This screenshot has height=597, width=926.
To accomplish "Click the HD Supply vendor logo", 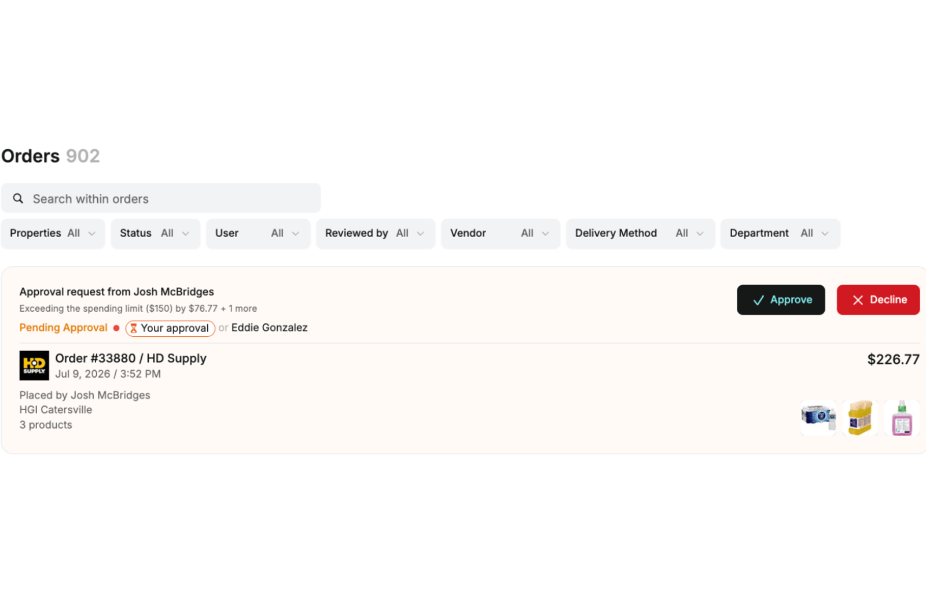I will point(34,365).
